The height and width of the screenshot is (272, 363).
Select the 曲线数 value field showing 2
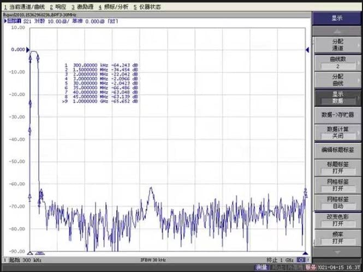(337, 67)
